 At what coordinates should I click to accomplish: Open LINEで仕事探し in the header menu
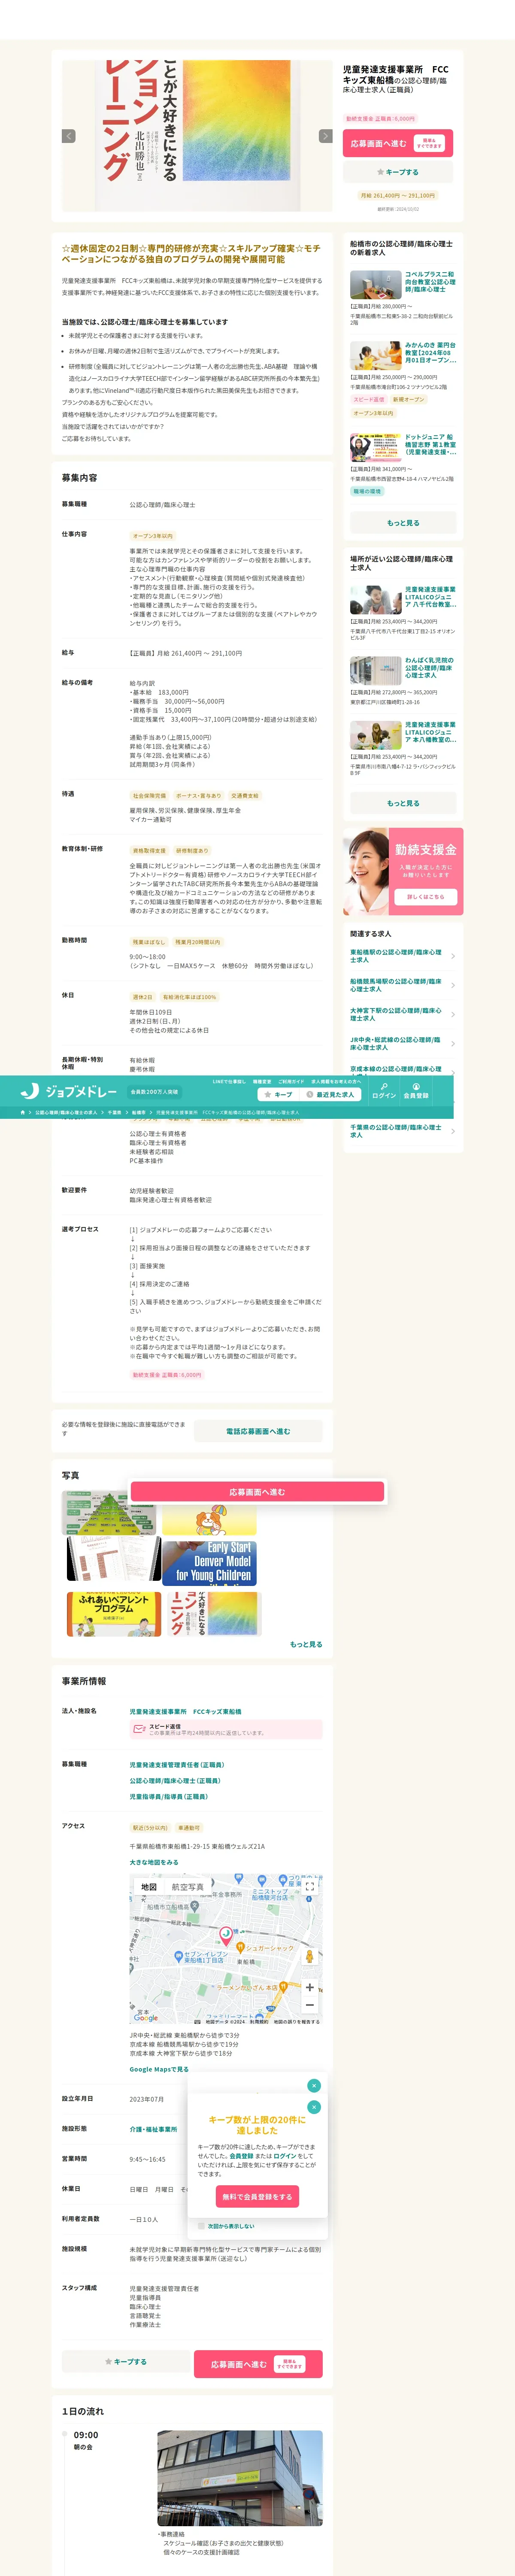[229, 1081]
